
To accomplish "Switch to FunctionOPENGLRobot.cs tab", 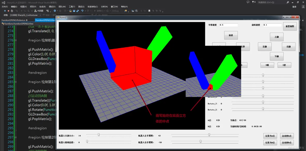I will [x=13, y=20].
